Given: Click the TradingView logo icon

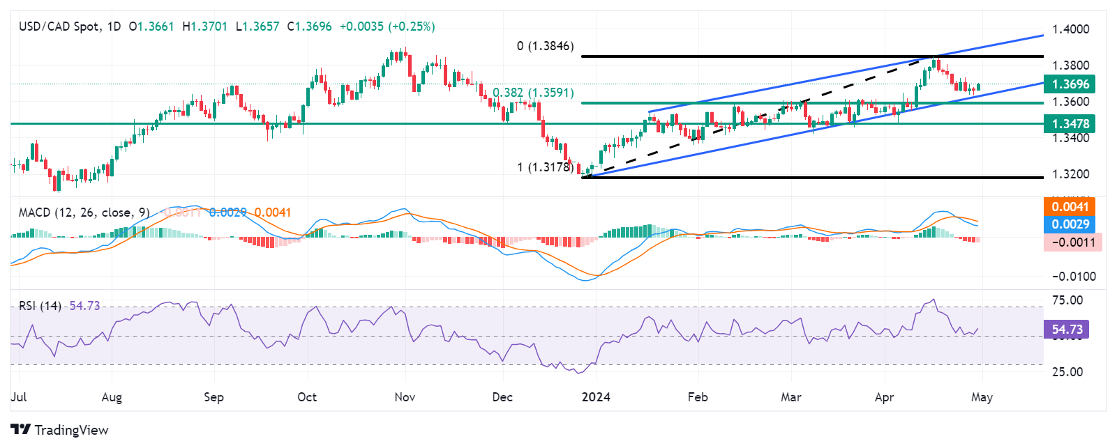Looking at the screenshot, I should (x=20, y=430).
